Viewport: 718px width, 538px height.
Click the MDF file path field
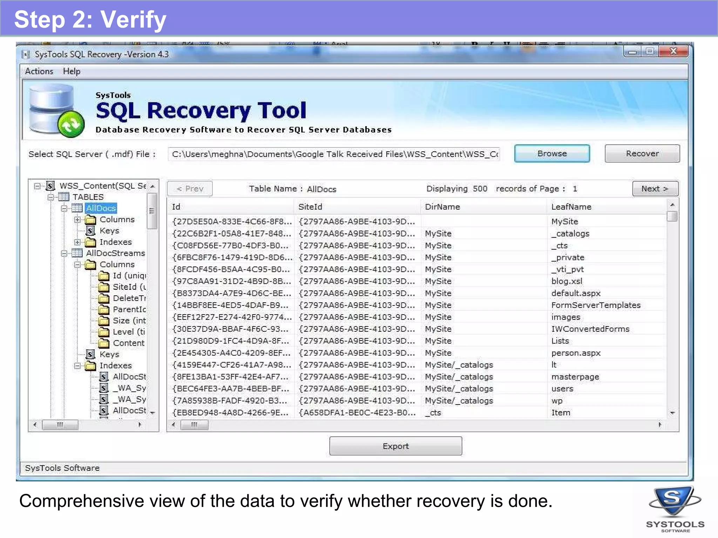334,154
